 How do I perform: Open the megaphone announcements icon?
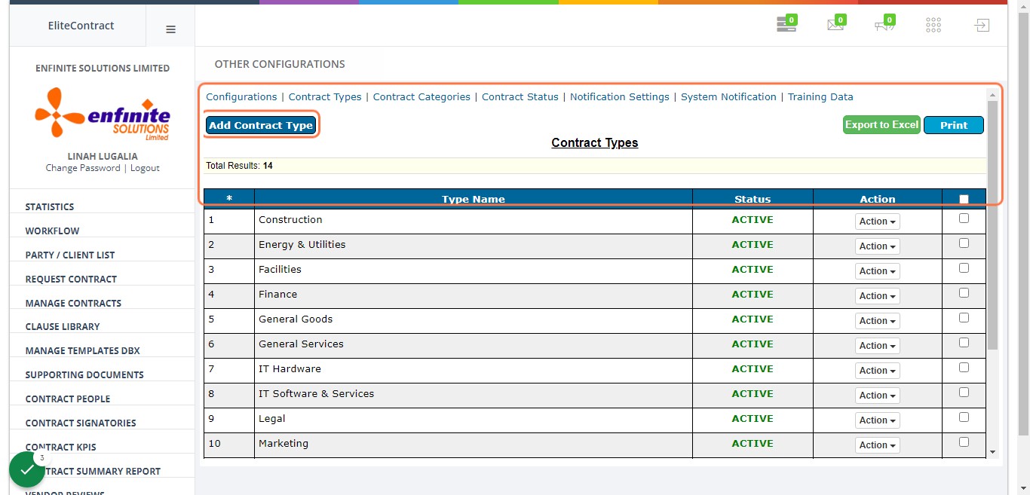(x=884, y=25)
